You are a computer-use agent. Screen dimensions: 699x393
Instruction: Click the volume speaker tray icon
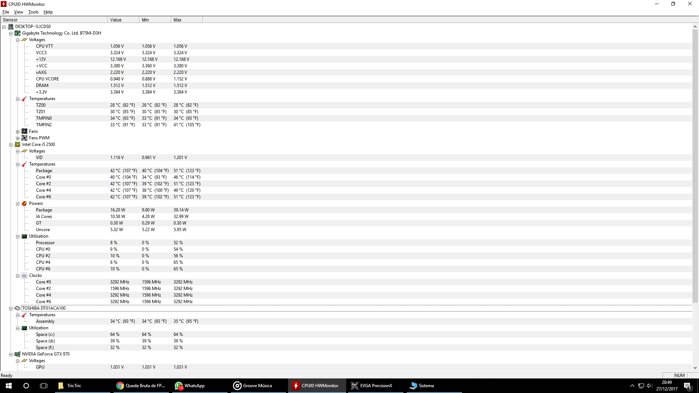point(649,386)
